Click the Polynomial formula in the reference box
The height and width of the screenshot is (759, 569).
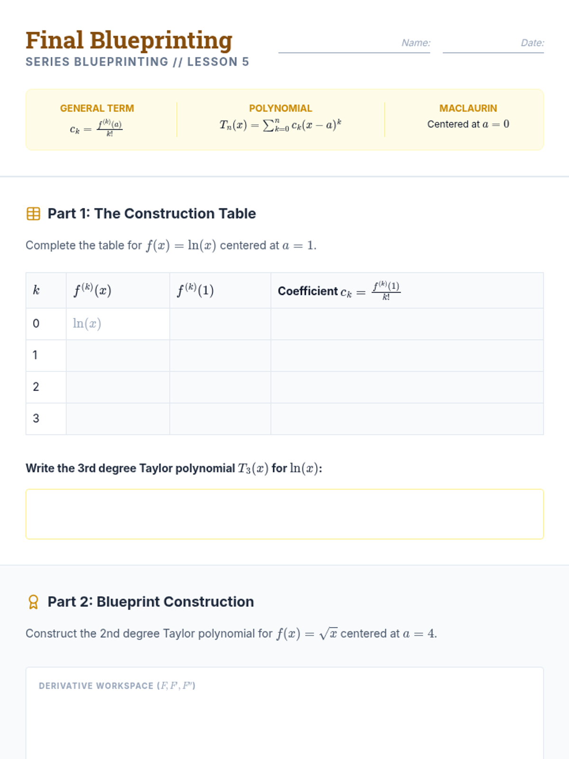(280, 125)
